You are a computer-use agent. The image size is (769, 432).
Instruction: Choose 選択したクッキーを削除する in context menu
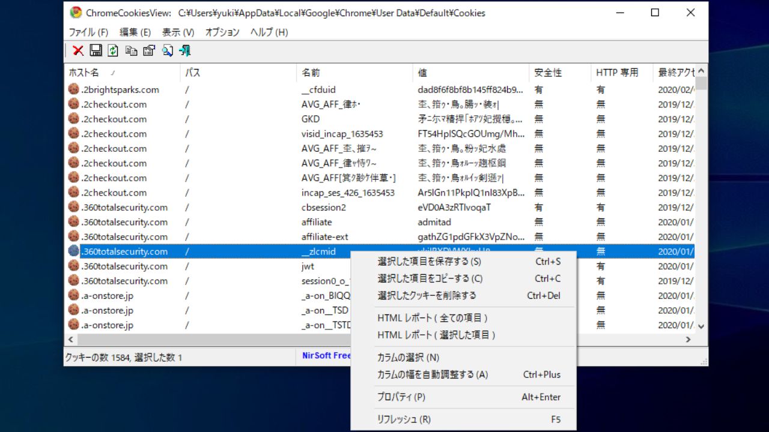463,295
